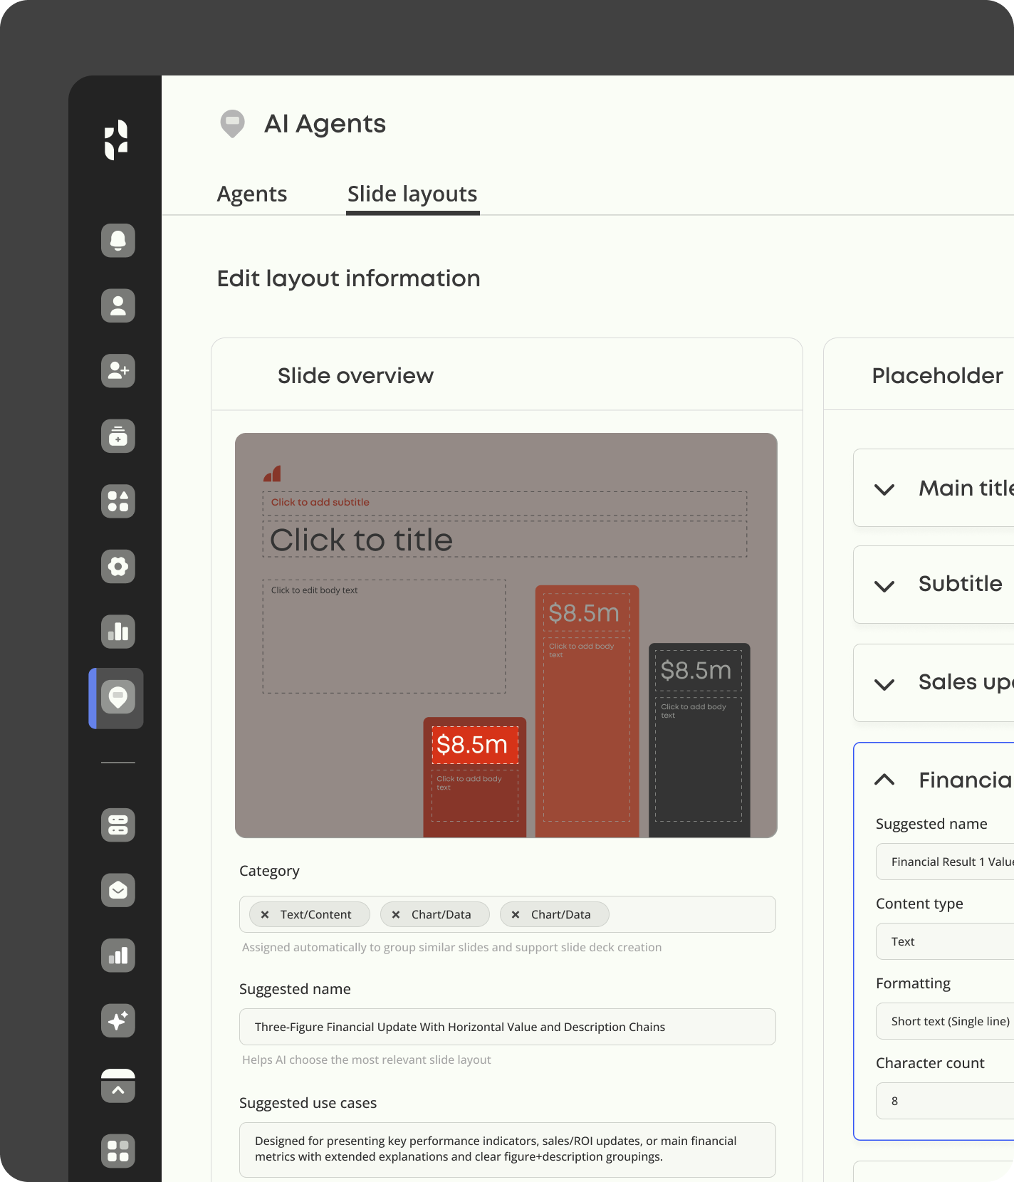This screenshot has height=1182, width=1014.
Task: Click the Suggested name input field
Action: point(507,1027)
